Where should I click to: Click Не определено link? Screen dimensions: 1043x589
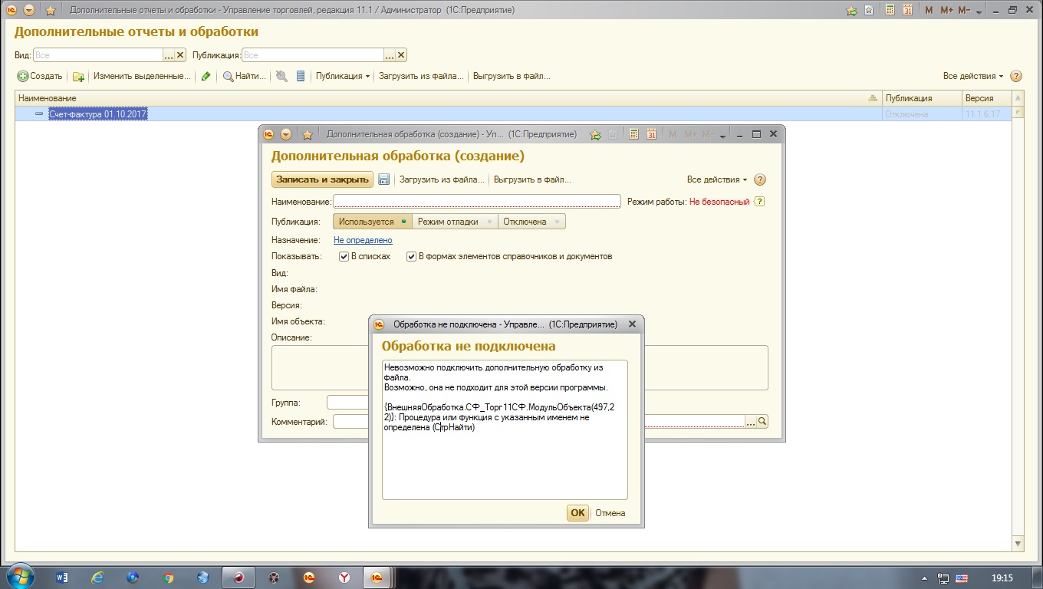pos(363,240)
